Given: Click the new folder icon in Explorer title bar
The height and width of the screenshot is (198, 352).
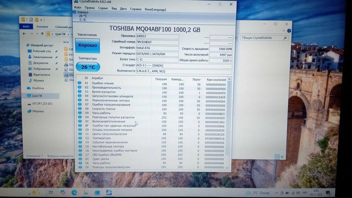Looking at the screenshot, I should (37, 19).
